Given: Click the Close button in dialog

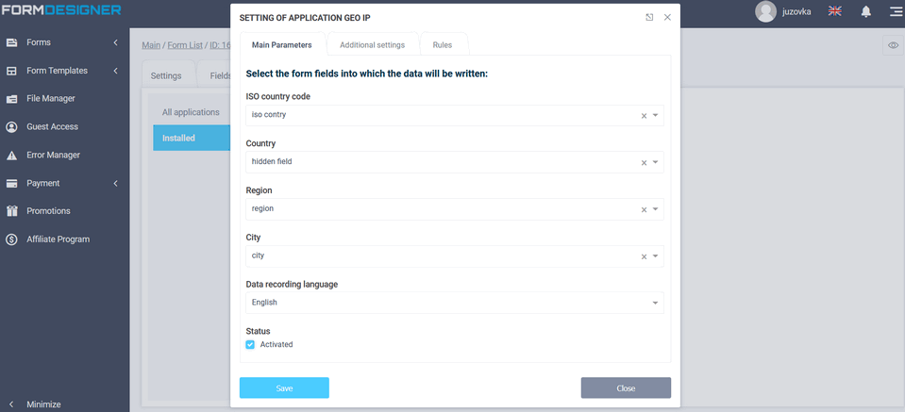Looking at the screenshot, I should 626,388.
